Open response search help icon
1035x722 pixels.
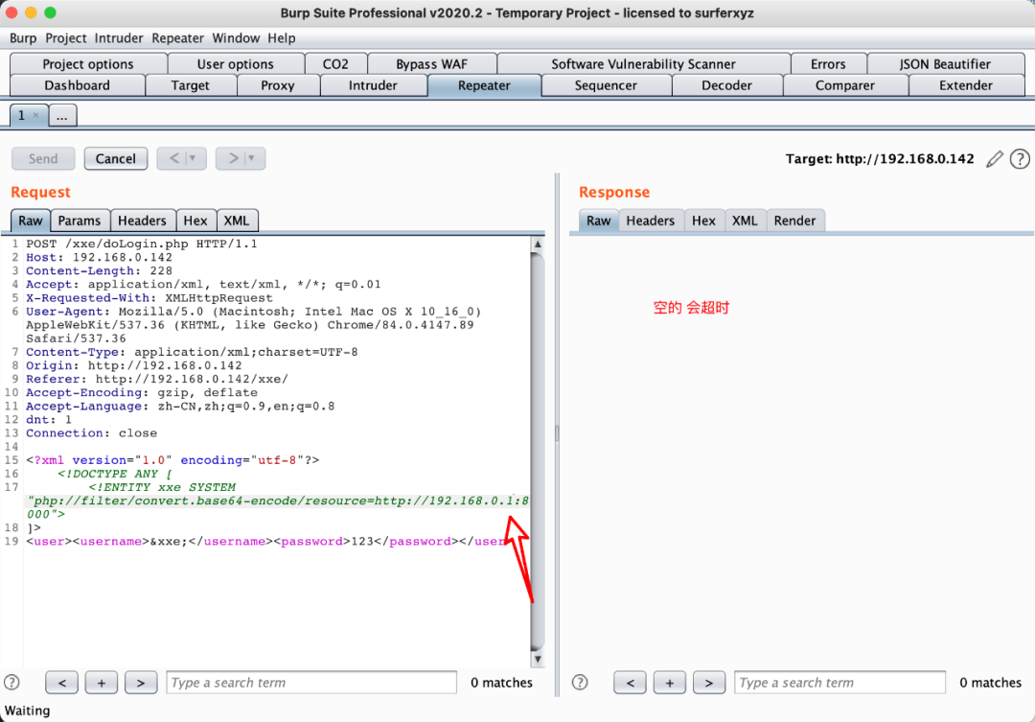[580, 683]
